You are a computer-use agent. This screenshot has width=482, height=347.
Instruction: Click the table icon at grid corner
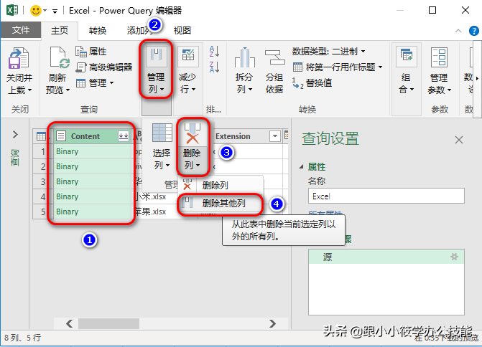coord(41,136)
